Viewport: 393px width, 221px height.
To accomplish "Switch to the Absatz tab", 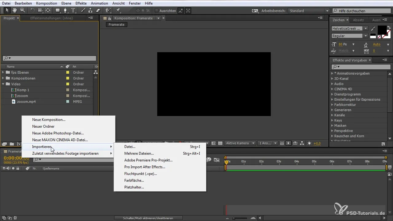I will [358, 20].
